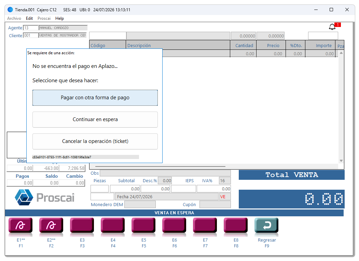Click the Cupón field
This screenshot has width=359, height=261.
click(x=215, y=204)
